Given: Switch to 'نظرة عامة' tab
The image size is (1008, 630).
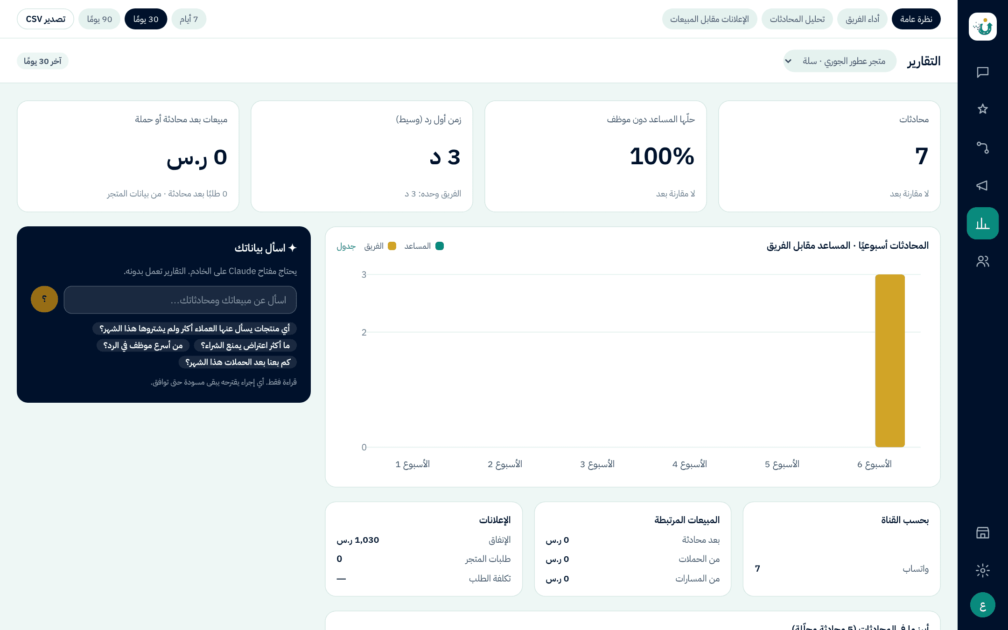Looking at the screenshot, I should (916, 19).
